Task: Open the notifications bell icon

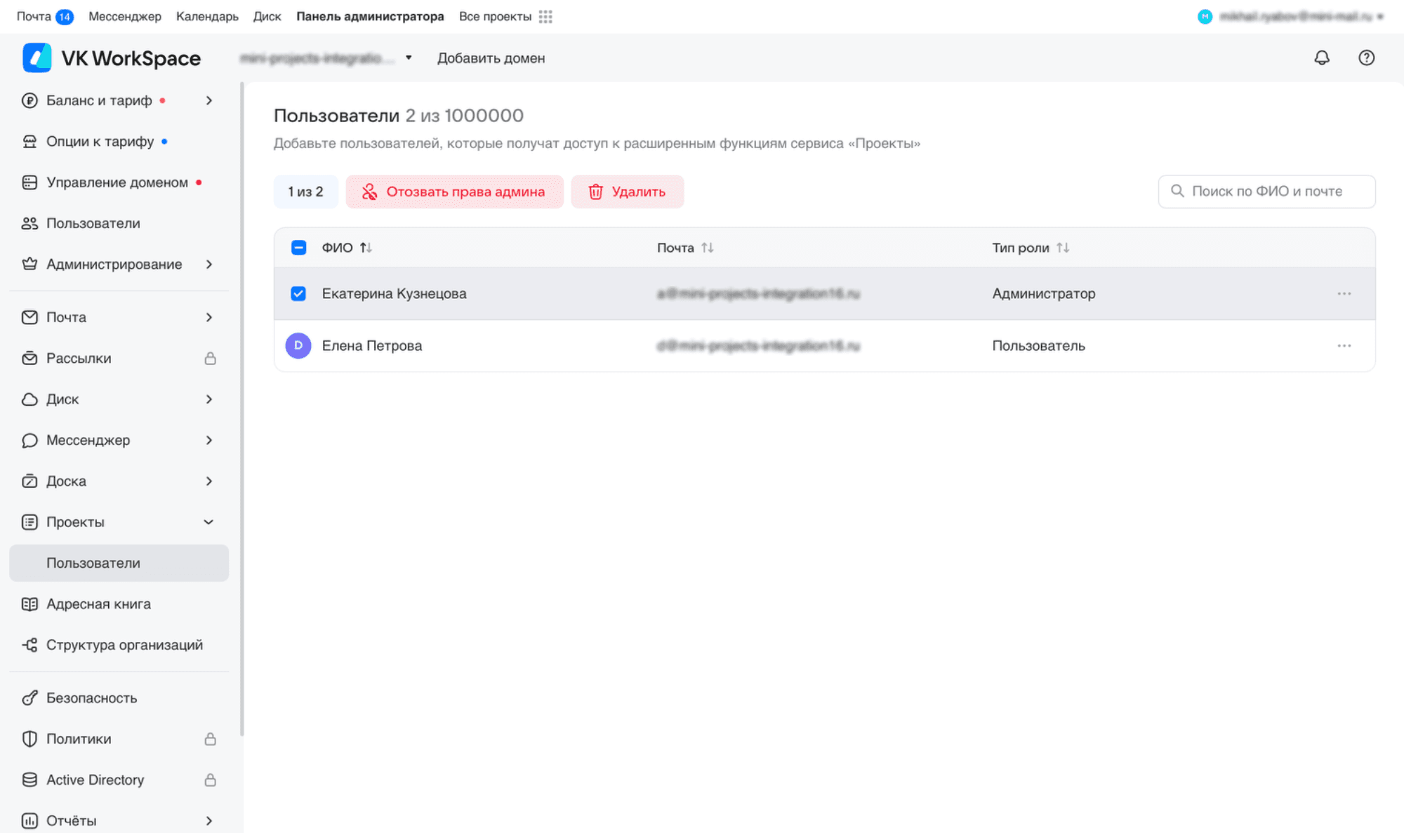Action: (1322, 58)
